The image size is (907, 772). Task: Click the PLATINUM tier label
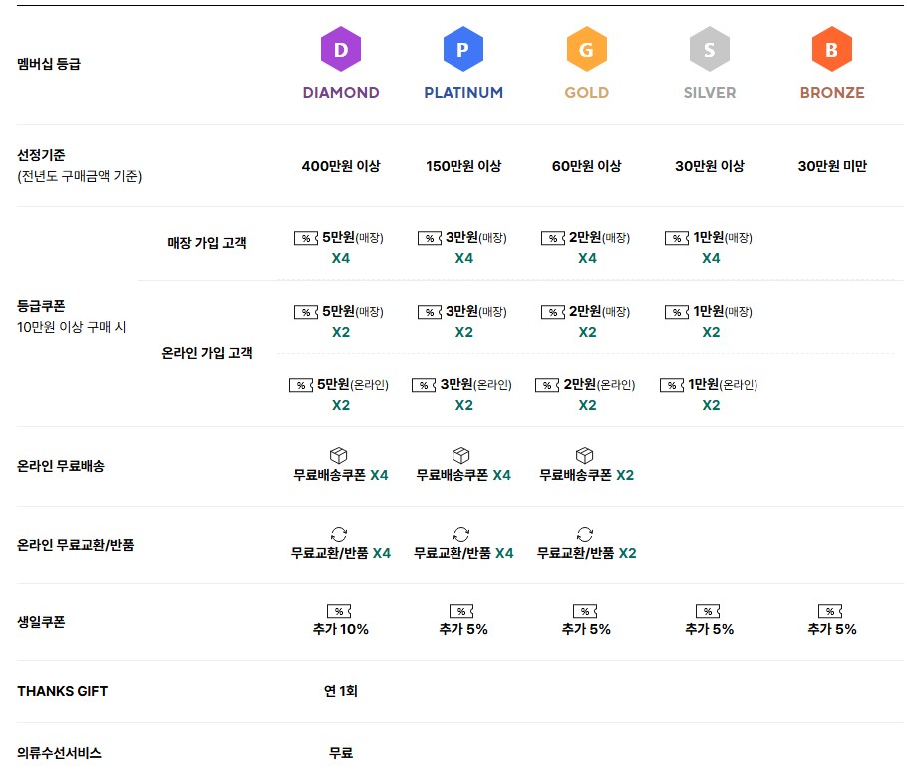point(463,93)
